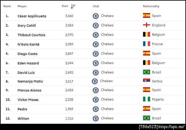The image size is (186, 130).
Task: Open Marcos Alonso's player link
Action: point(29,91)
